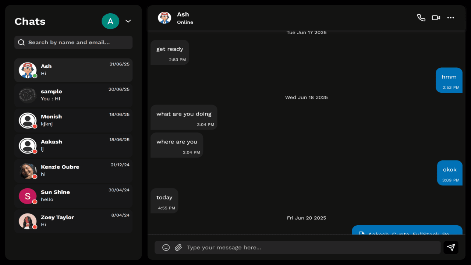Send the message with the paper plane icon
The image size is (471, 265).
451,247
